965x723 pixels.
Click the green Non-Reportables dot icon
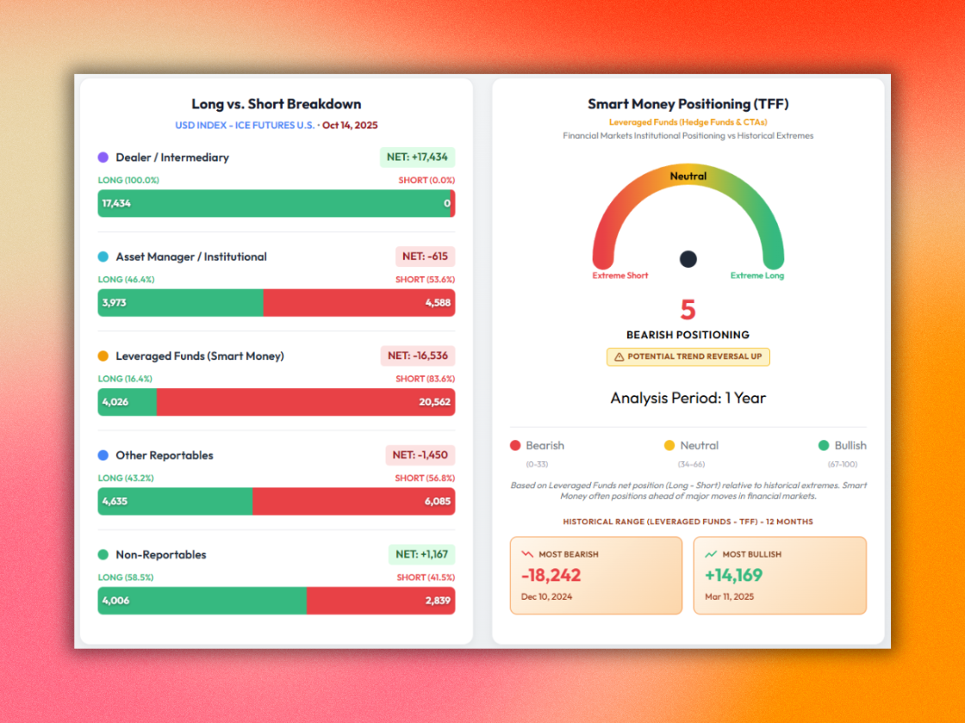click(x=103, y=555)
